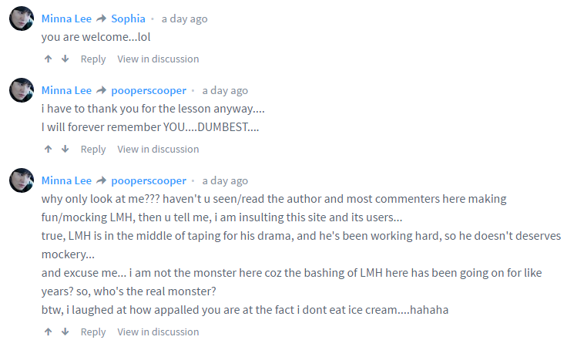Upvote the long comment about LMH
Screen dimensions: 567x340
click(48, 332)
